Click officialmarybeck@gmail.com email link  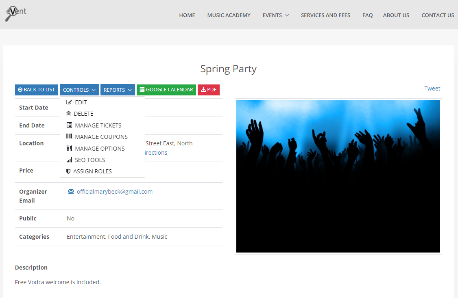click(x=115, y=192)
